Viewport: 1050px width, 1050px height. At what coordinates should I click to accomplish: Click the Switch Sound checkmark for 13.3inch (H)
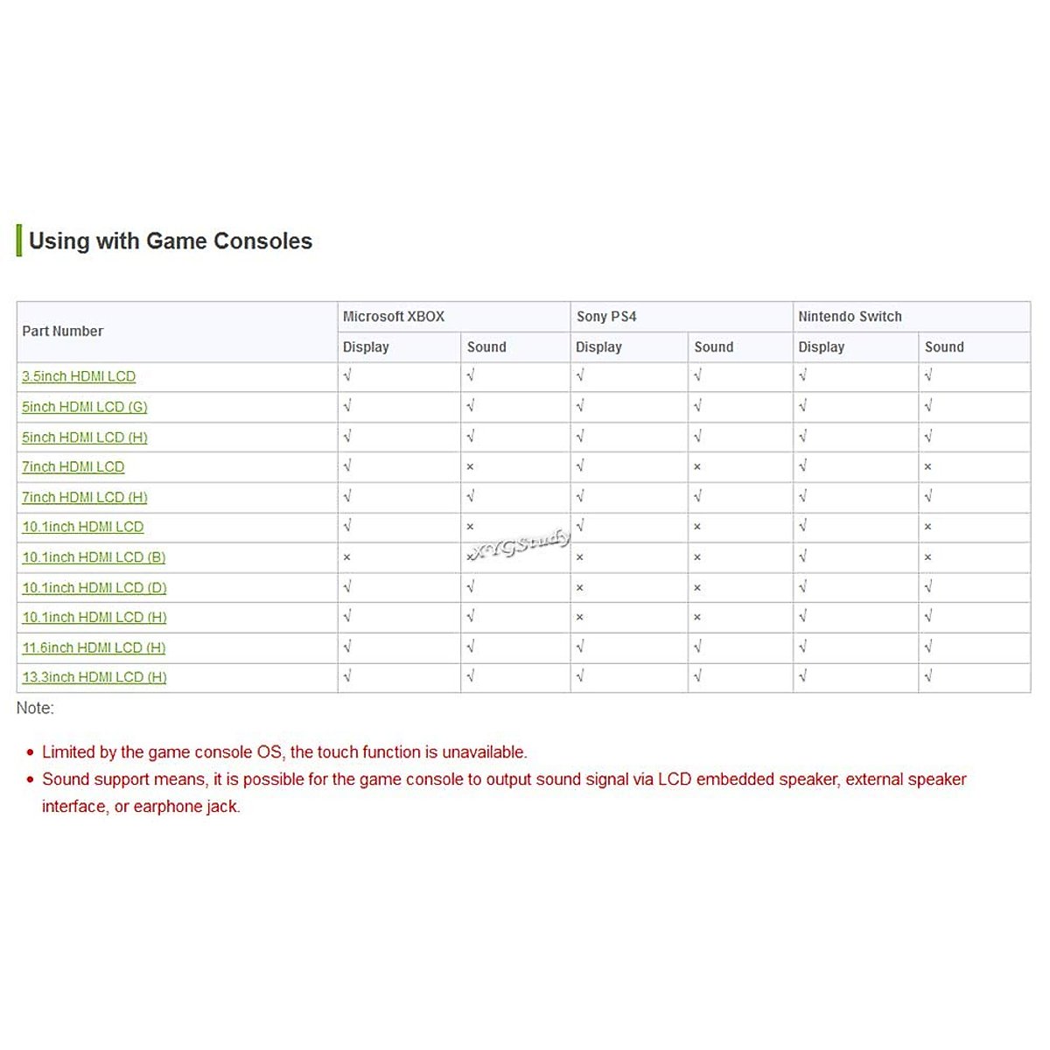click(x=928, y=676)
